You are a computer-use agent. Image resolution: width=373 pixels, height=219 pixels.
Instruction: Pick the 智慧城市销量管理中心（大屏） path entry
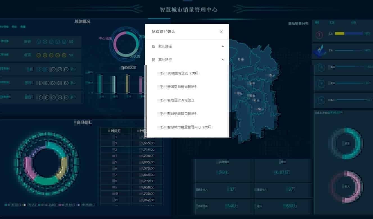(x=190, y=127)
